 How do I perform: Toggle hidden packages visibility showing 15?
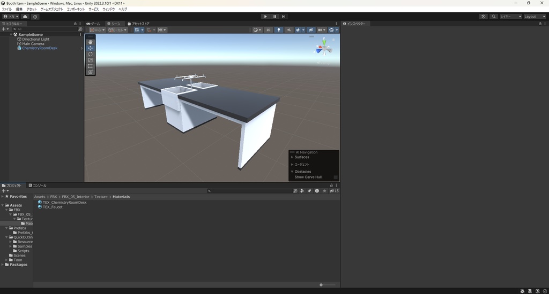[334, 191]
